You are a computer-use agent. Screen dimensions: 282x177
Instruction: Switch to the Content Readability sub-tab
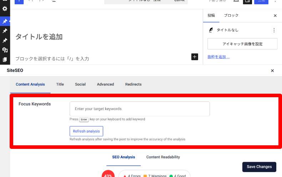pyautogui.click(x=163, y=157)
